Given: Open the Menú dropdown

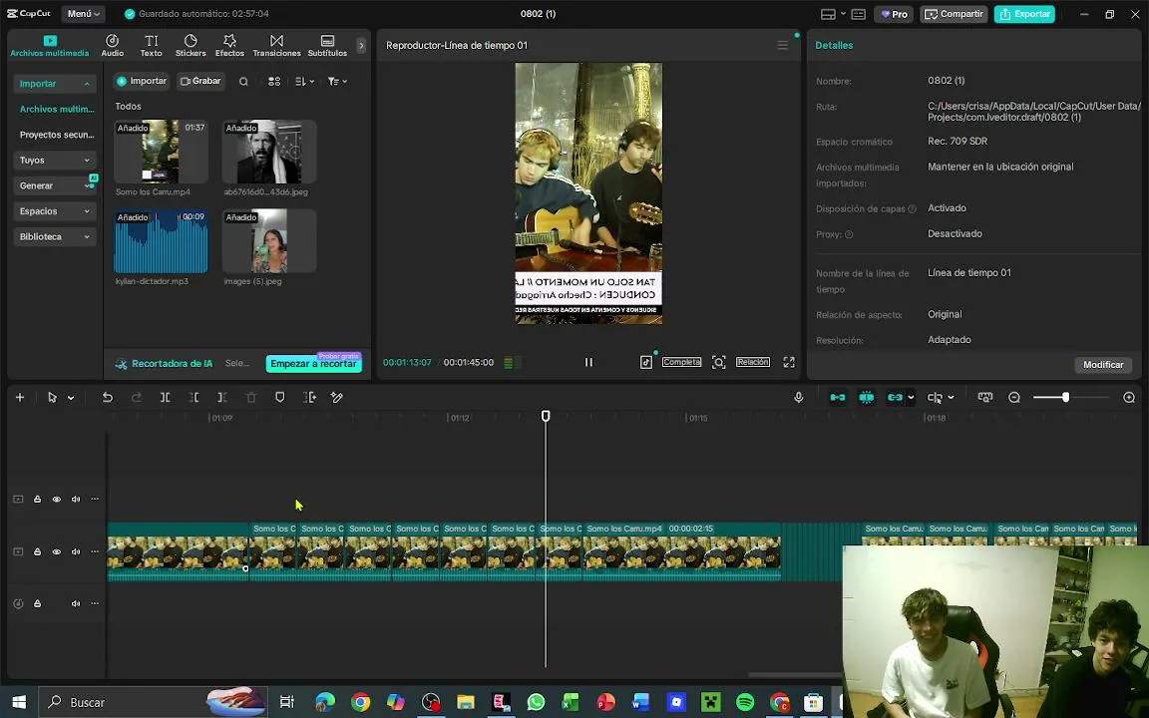Looking at the screenshot, I should pos(83,14).
